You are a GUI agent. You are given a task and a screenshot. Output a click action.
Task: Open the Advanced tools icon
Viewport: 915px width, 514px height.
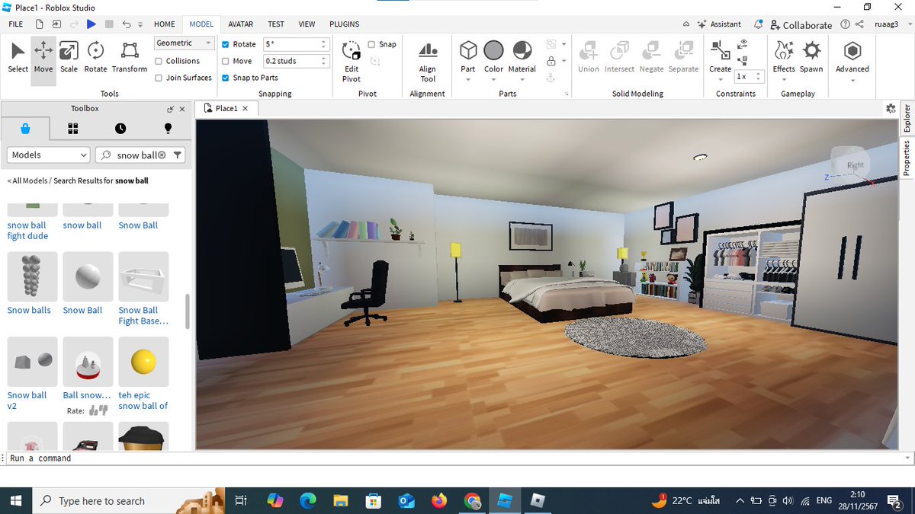point(852,51)
